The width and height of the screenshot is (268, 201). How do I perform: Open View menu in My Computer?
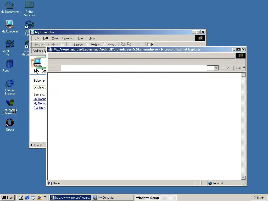point(55,38)
